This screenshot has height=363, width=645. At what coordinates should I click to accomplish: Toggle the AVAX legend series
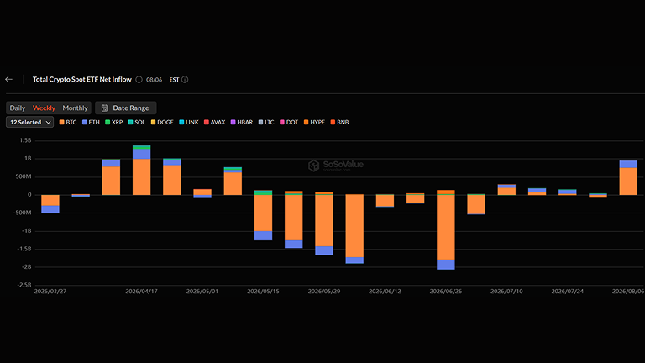click(215, 122)
